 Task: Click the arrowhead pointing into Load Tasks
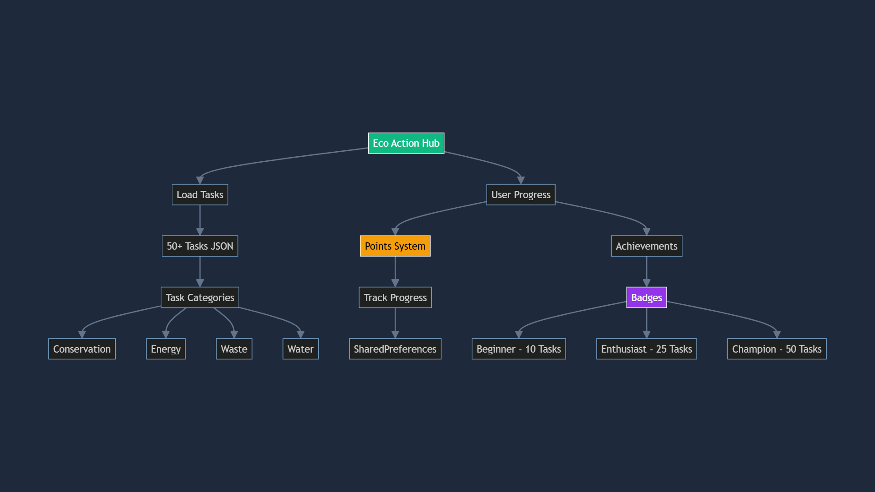tap(200, 180)
